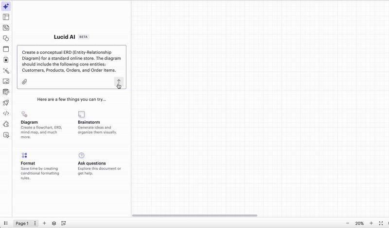This screenshot has height=228, width=389.
Task: Open the Lucid AI sparkle panel
Action: point(6,6)
